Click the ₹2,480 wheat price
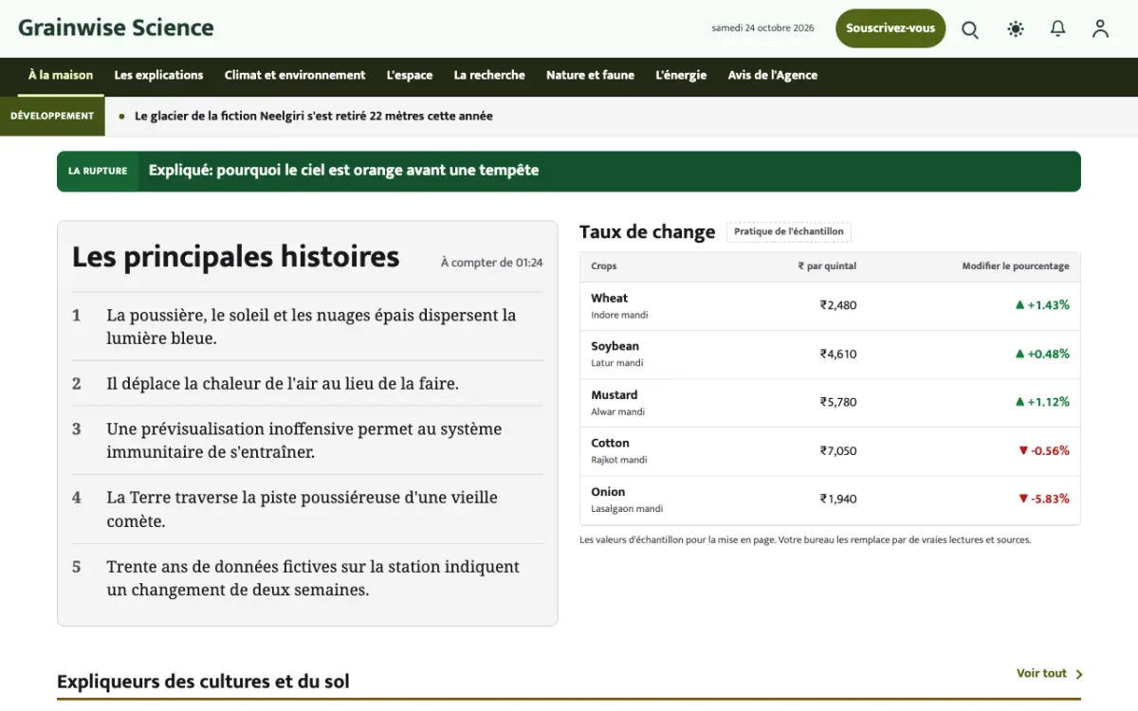1138x711 pixels. tap(838, 305)
